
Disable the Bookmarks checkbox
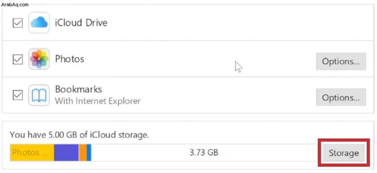point(17,95)
